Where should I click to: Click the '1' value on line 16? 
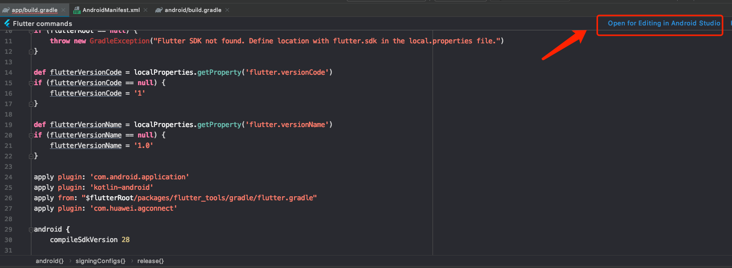140,93
